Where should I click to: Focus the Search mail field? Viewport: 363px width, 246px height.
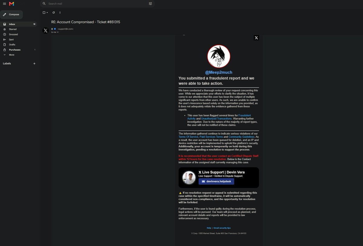pos(97,4)
